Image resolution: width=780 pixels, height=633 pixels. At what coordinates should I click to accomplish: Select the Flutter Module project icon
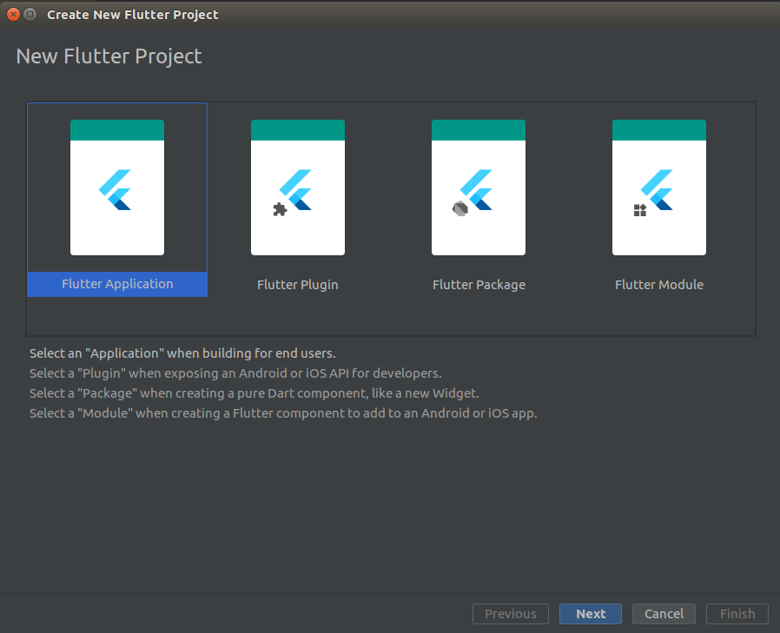pos(658,188)
